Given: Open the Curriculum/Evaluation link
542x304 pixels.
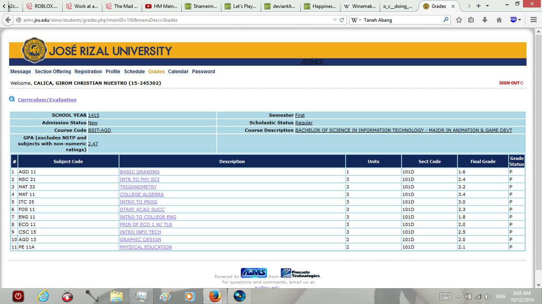Looking at the screenshot, I should [47, 99].
